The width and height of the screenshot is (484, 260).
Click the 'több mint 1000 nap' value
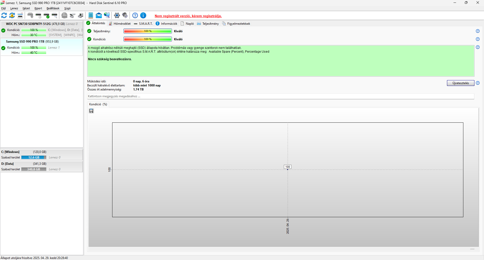[147, 85]
